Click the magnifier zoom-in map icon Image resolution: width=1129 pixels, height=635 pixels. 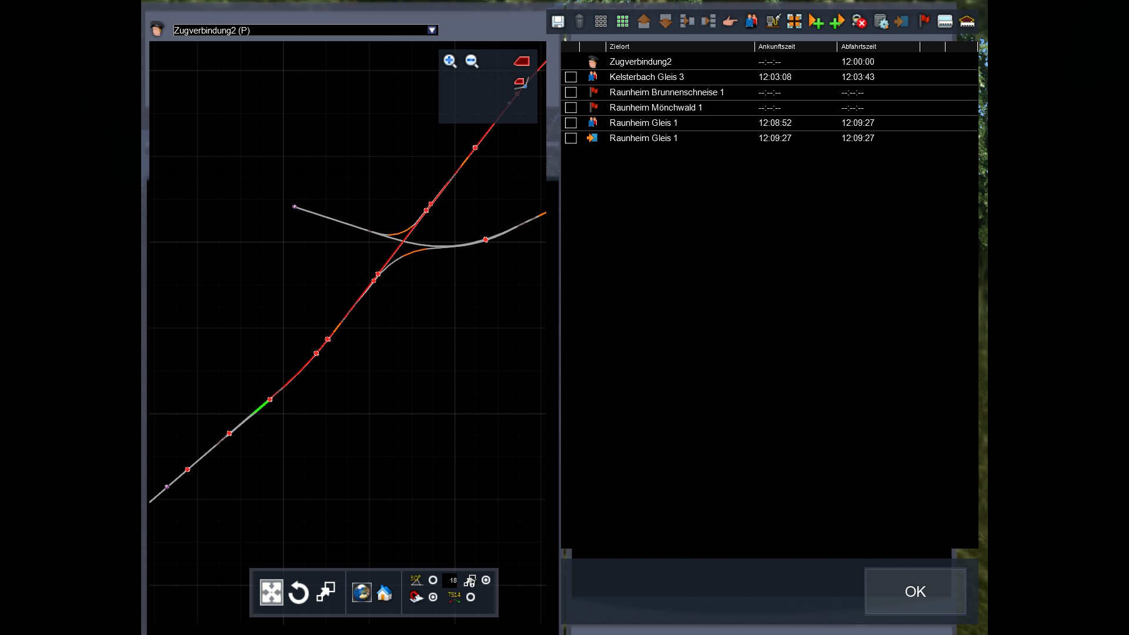[x=450, y=61]
